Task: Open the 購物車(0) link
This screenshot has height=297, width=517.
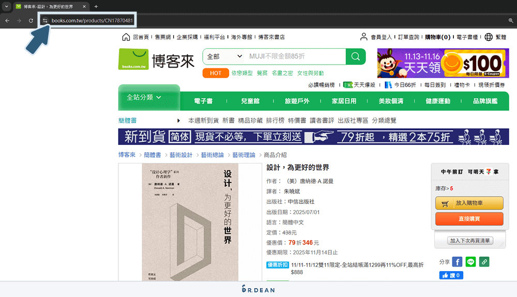Action: click(x=437, y=37)
